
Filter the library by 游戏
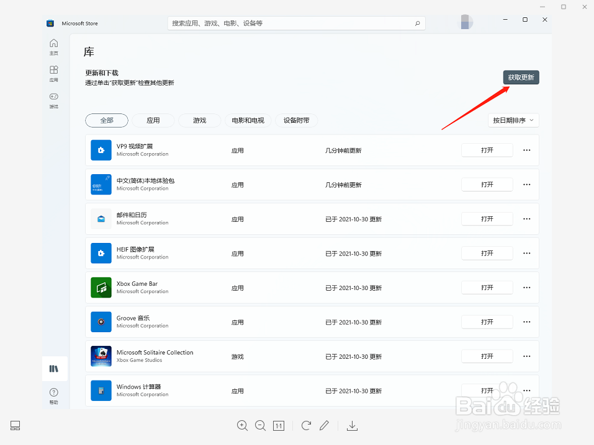click(200, 120)
